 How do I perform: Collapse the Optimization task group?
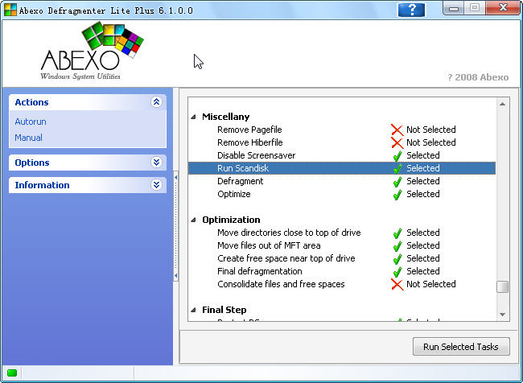point(193,220)
